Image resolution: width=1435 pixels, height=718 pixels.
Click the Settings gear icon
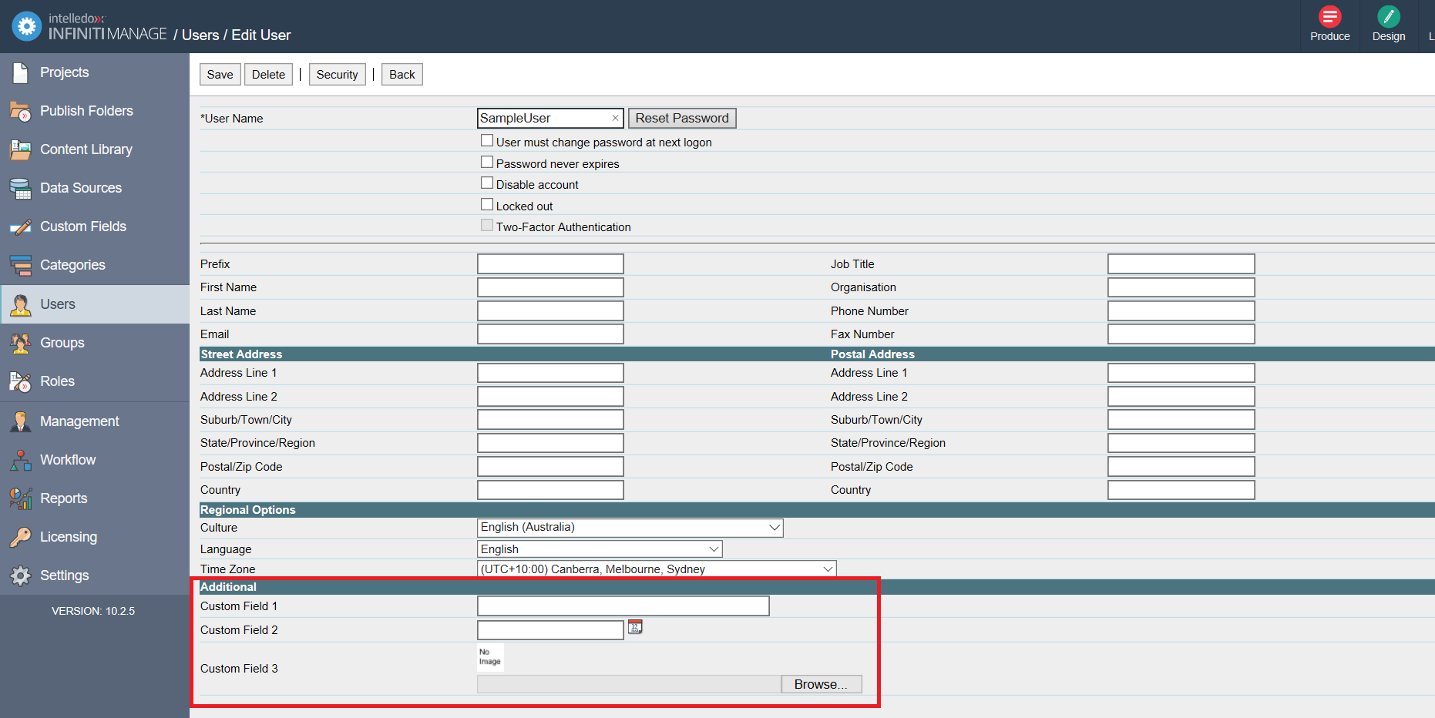point(21,575)
